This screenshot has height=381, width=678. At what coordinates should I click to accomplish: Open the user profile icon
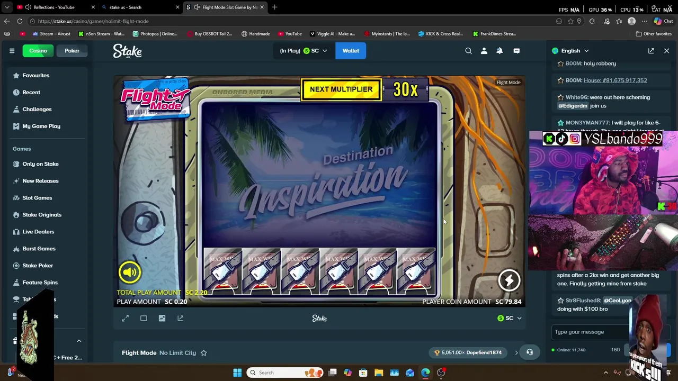pos(484,51)
